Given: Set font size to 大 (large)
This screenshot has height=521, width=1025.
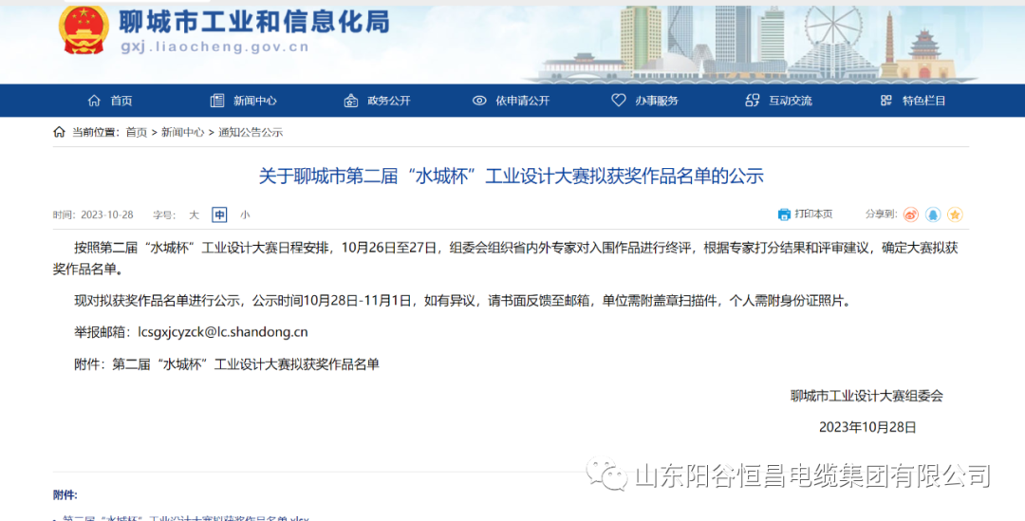Looking at the screenshot, I should tap(194, 215).
